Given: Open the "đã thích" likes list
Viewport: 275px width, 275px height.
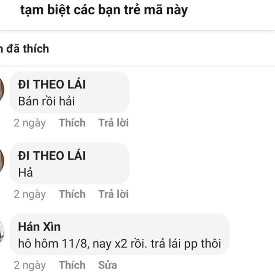Looking at the screenshot, I should [25, 49].
